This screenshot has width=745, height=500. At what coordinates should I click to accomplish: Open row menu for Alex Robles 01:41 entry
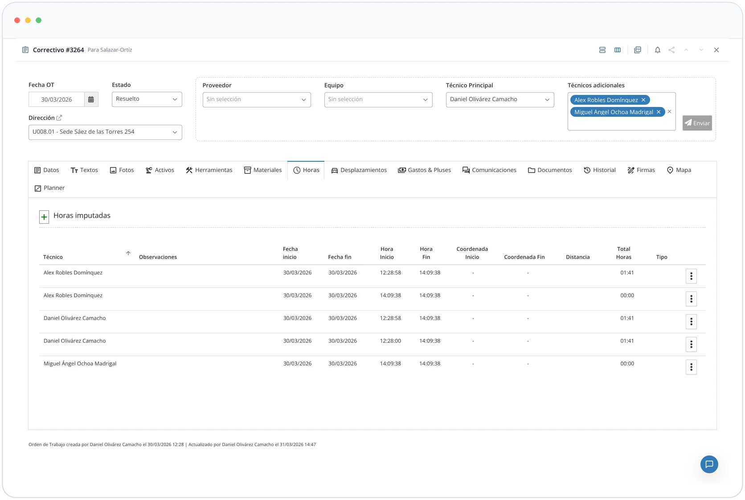click(x=691, y=276)
